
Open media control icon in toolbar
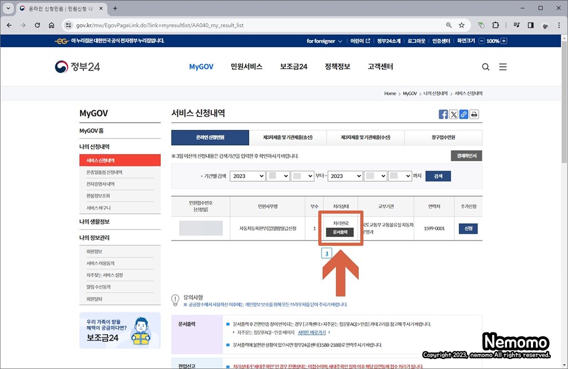point(516,25)
